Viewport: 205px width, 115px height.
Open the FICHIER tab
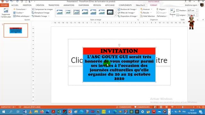[4, 5]
